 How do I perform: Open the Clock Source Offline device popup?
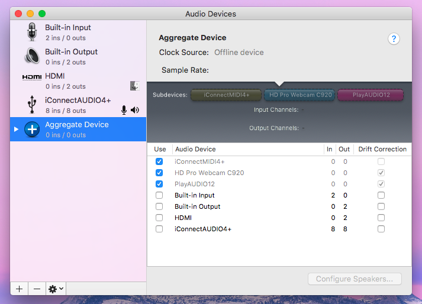pyautogui.click(x=239, y=53)
